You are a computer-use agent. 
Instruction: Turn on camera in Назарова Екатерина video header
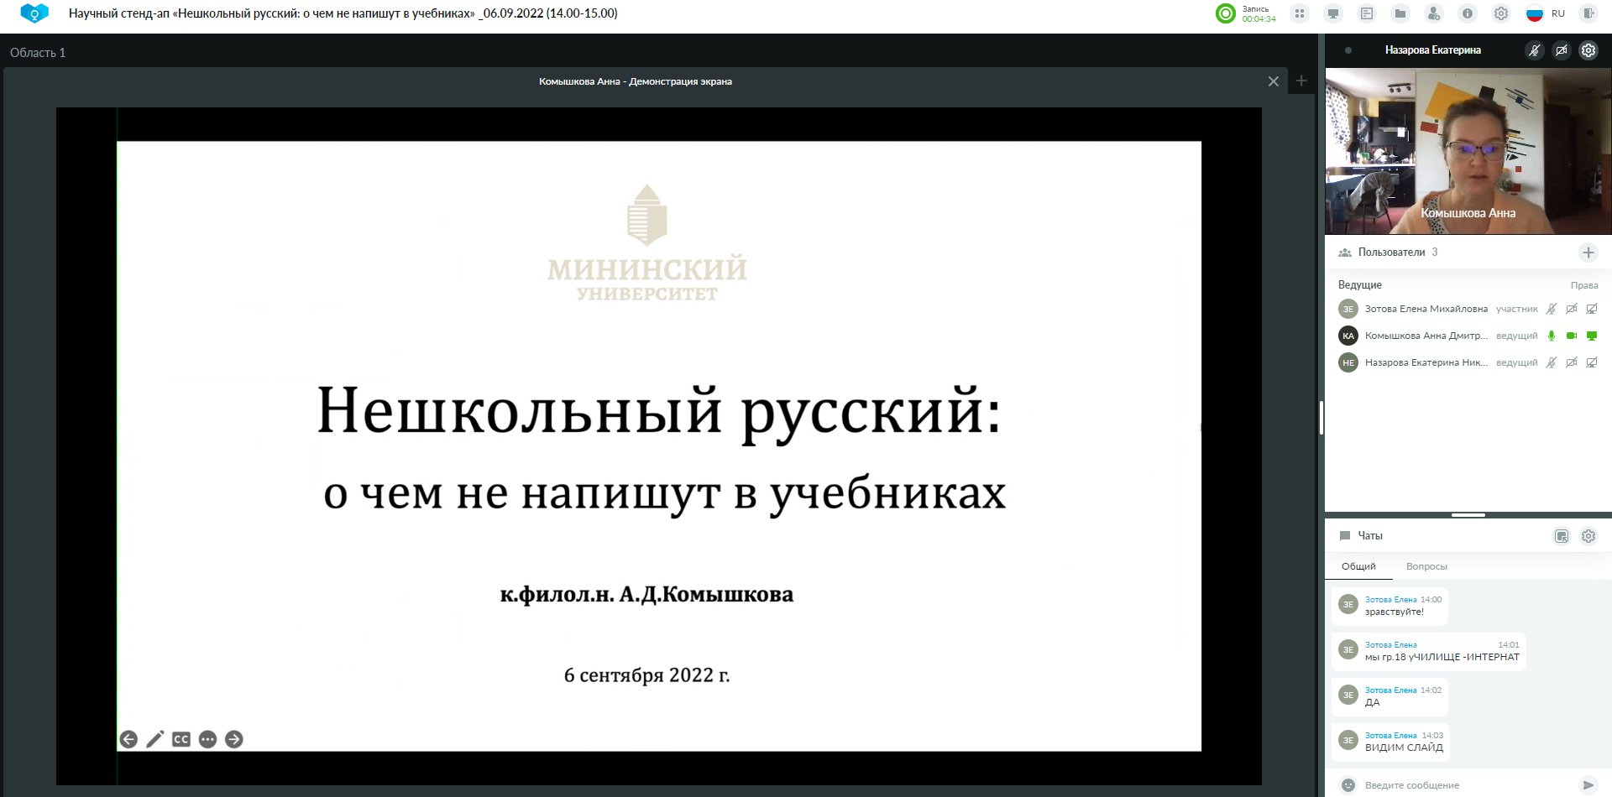tap(1561, 50)
